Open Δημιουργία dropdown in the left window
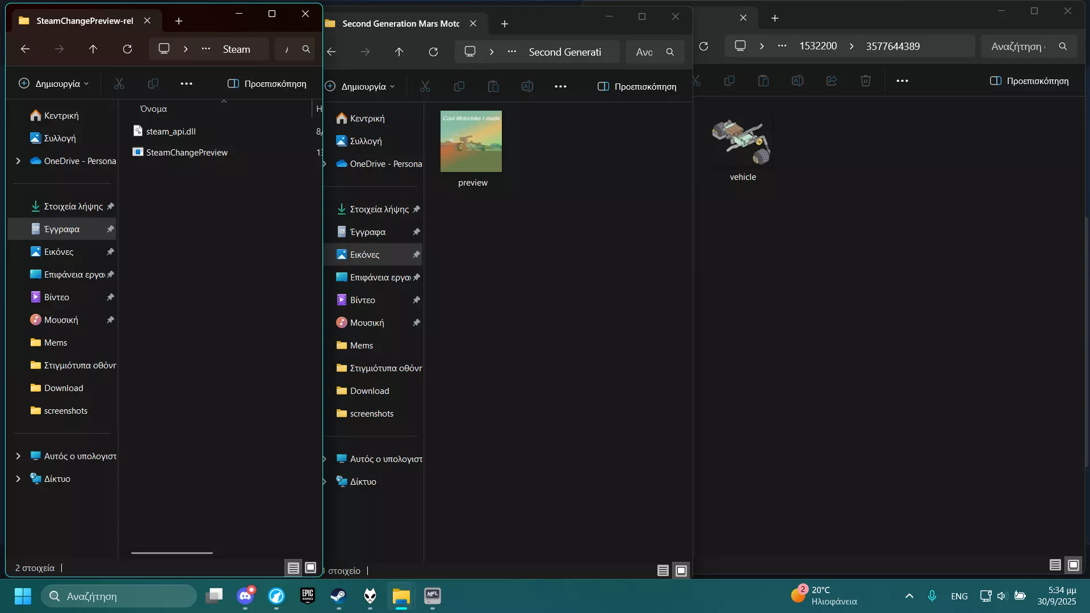 pyautogui.click(x=54, y=83)
